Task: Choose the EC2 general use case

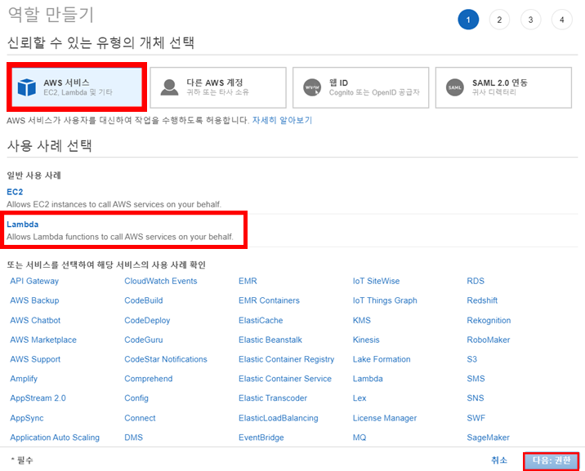Action: point(15,192)
